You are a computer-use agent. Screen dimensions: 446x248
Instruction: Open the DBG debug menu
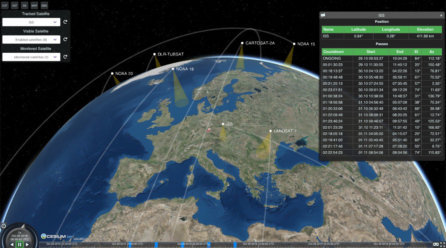[44, 6]
